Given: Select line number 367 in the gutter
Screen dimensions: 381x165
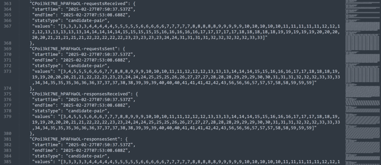Looking at the screenshot, I should point(8,26).
